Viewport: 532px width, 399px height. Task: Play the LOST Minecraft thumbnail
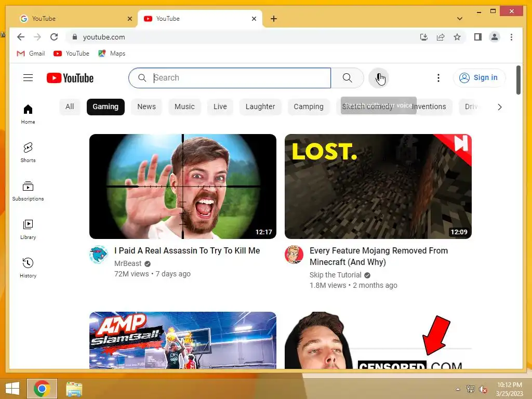coord(378,187)
